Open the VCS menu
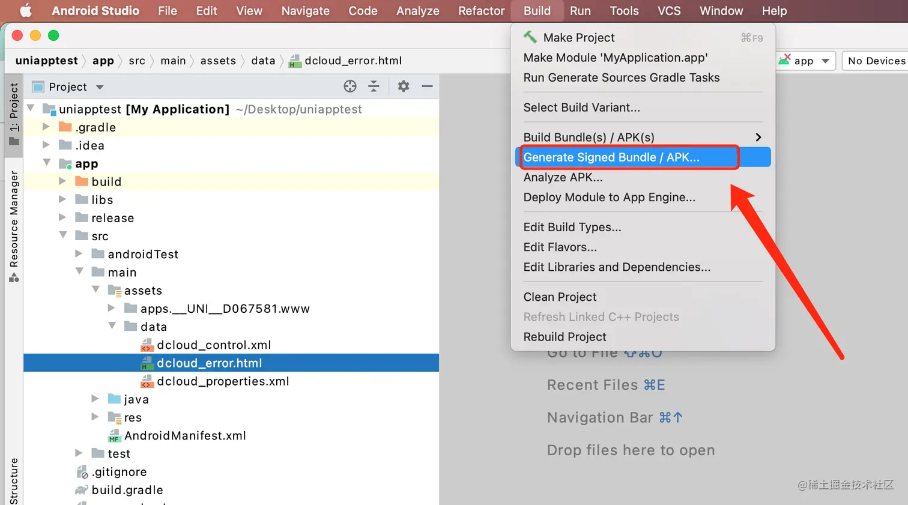This screenshot has width=908, height=505. click(669, 11)
